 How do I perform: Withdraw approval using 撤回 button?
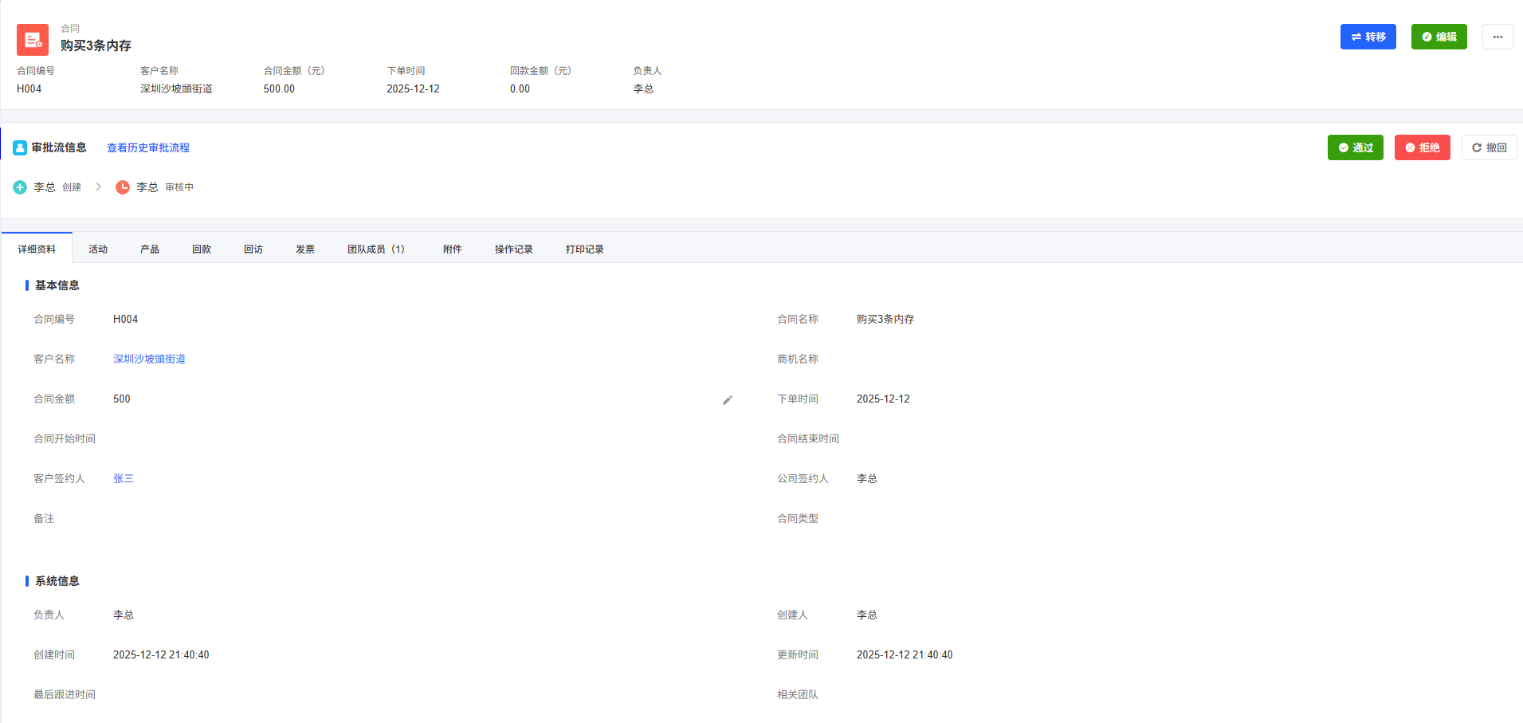pos(1489,147)
